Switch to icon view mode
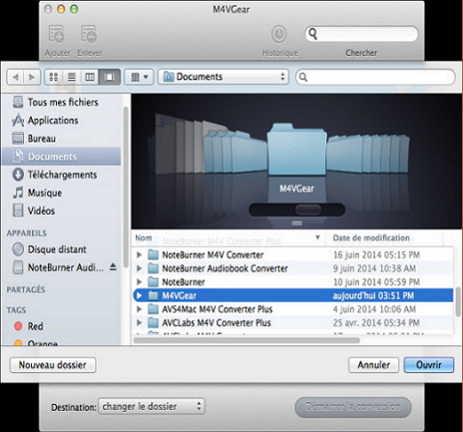The height and width of the screenshot is (432, 463). (54, 77)
